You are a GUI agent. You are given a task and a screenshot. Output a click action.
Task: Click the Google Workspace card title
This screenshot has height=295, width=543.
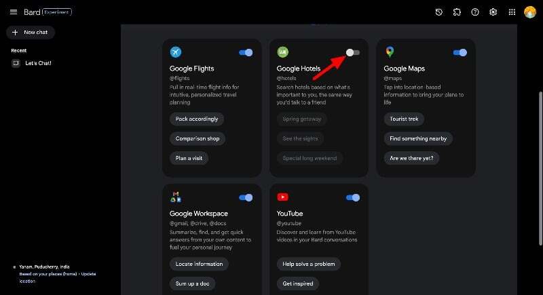[x=198, y=214]
